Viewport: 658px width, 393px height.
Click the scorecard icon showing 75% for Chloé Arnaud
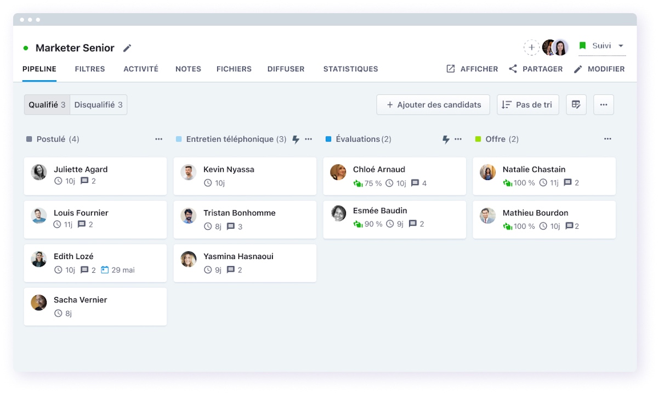pos(364,183)
